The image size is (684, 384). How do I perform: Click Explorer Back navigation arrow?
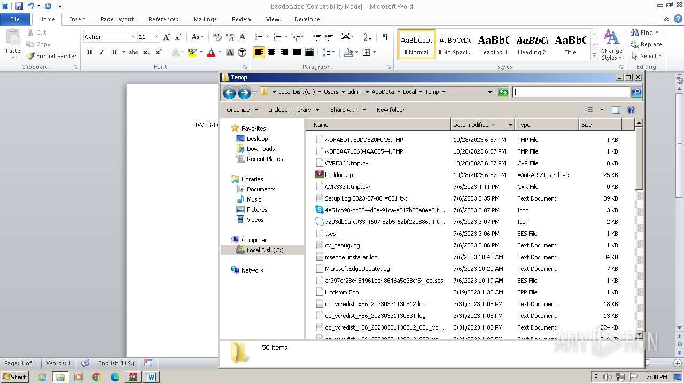pos(229,93)
